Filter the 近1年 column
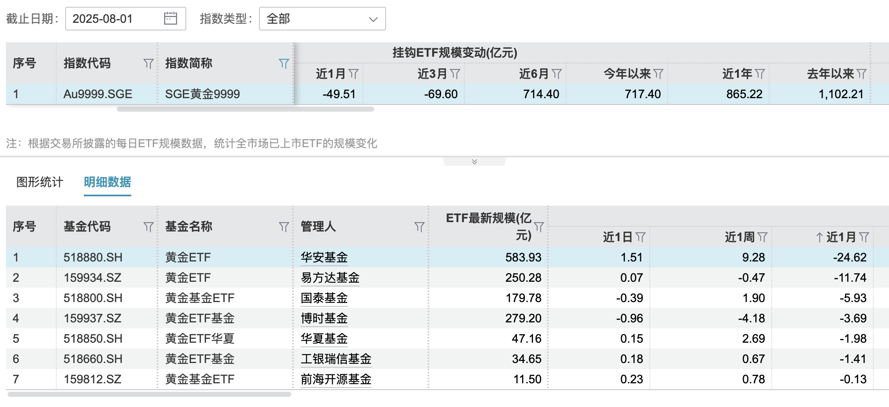This screenshot has height=407, width=889. tap(760, 74)
